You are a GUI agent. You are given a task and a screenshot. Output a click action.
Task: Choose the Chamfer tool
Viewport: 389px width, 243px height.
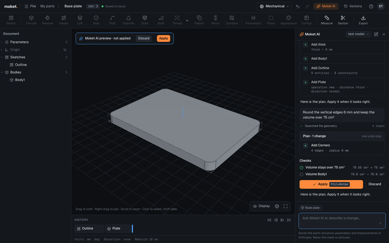tap(129, 20)
